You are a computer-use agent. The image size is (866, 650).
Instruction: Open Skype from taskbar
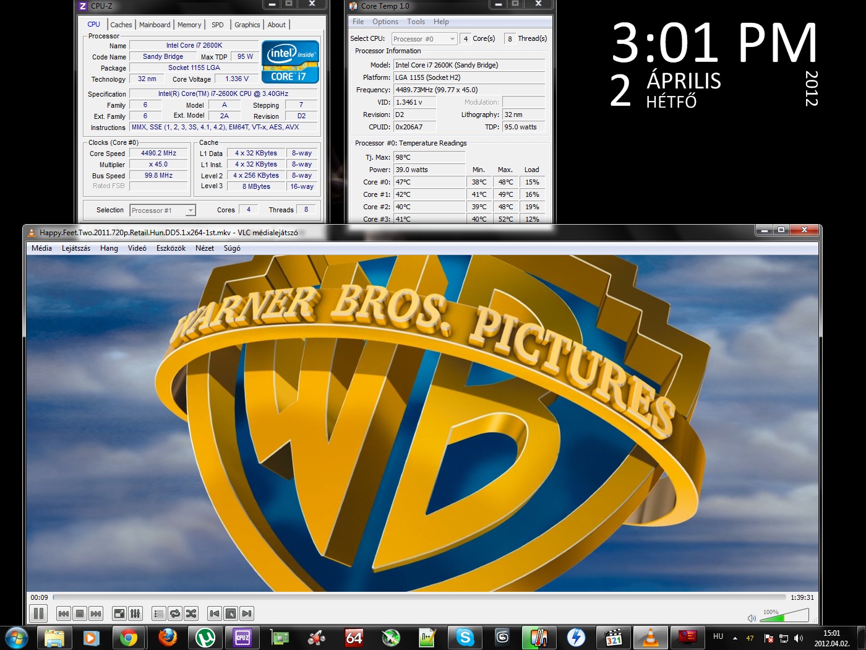point(465,638)
